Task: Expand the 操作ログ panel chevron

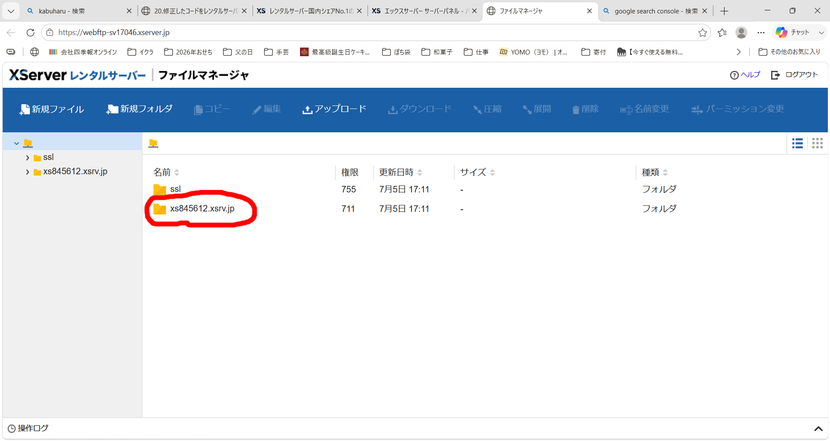Action: click(x=818, y=428)
